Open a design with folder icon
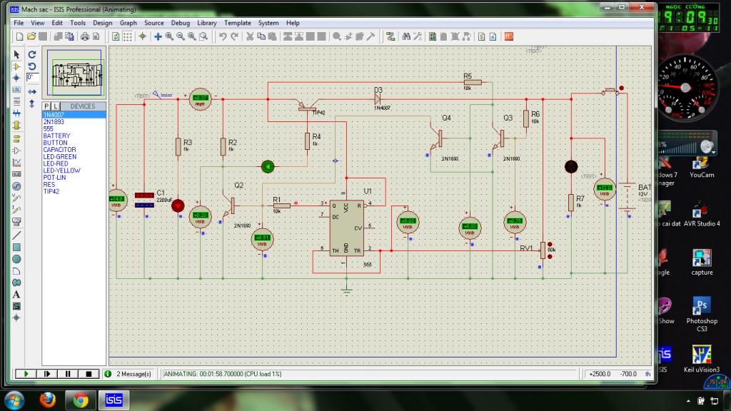 click(31, 36)
